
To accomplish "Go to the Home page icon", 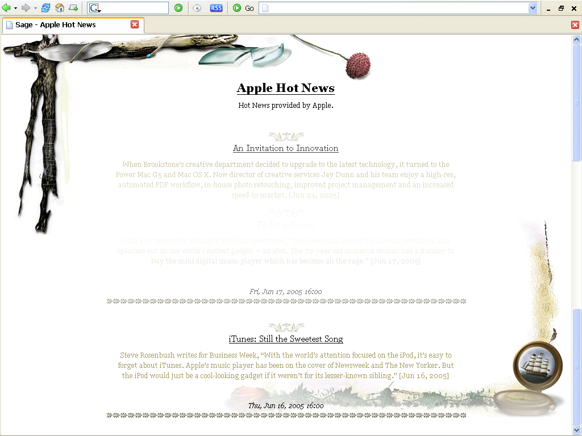I will click(60, 8).
